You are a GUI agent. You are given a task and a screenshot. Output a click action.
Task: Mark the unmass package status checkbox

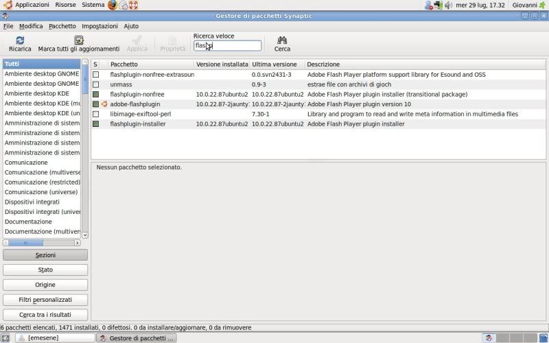[96, 84]
